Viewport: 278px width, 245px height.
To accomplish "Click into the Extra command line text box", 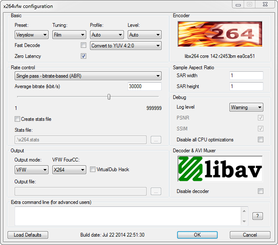I will coord(128,216).
